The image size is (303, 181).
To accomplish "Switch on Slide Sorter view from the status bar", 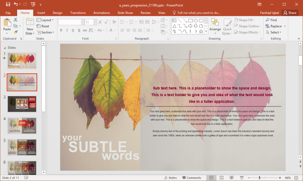I will pos(221,178).
